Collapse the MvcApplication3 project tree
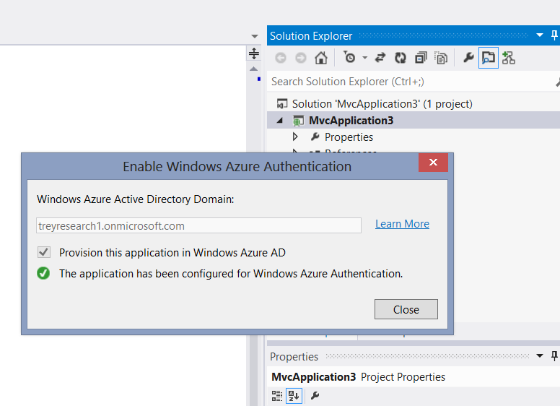 tap(280, 121)
